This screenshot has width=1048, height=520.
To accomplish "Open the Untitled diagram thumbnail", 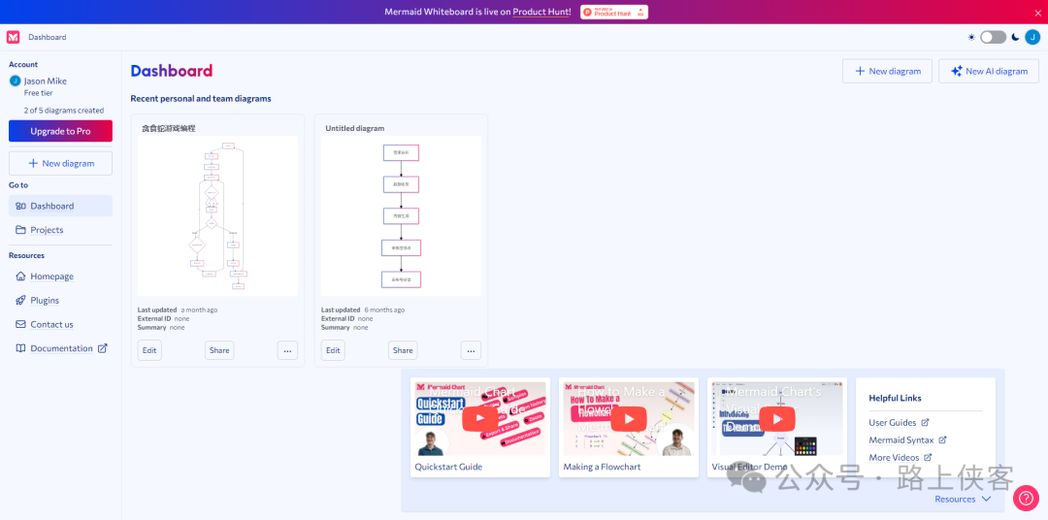I will tap(401, 216).
